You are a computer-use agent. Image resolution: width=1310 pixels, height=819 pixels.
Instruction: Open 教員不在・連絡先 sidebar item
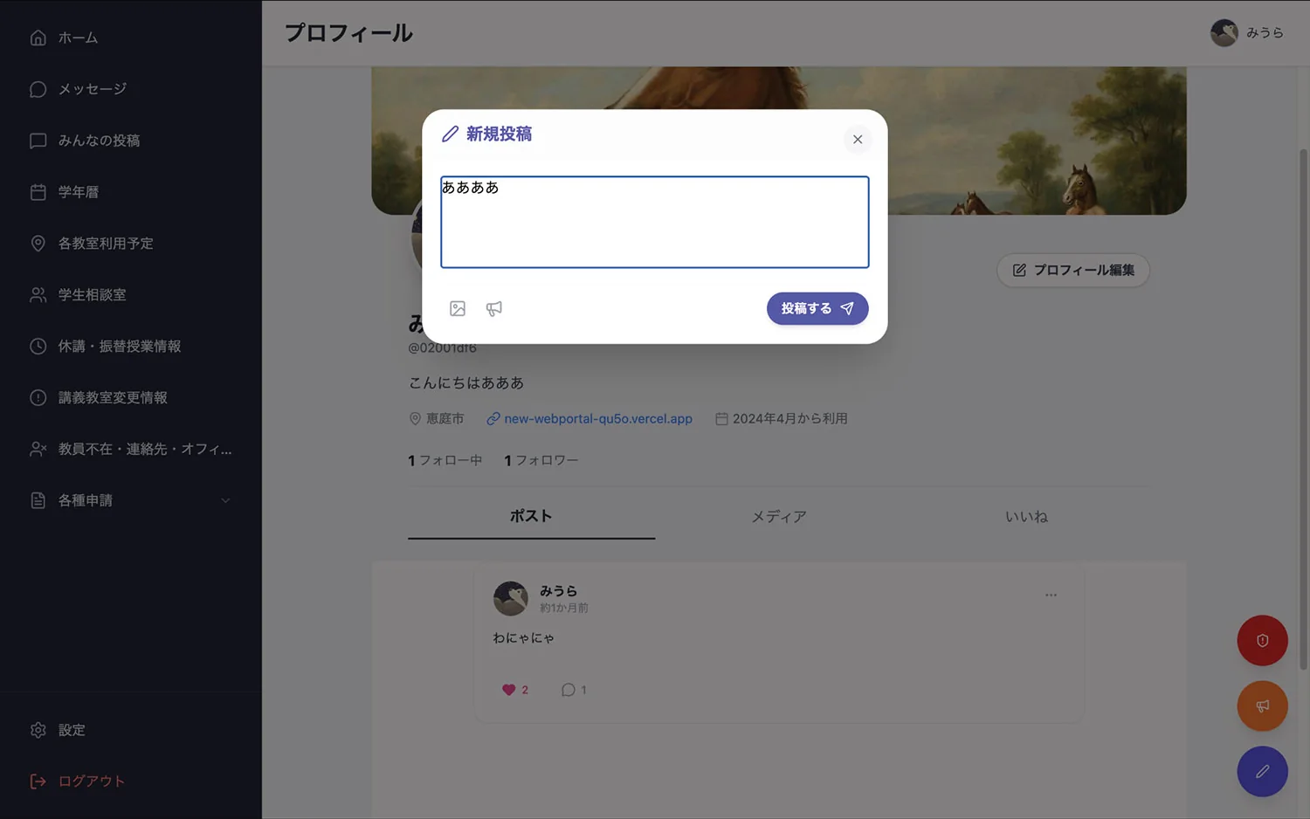click(131, 450)
